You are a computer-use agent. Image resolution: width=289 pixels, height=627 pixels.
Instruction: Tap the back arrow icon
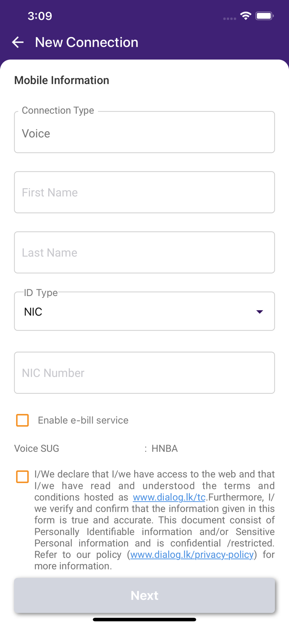click(18, 42)
